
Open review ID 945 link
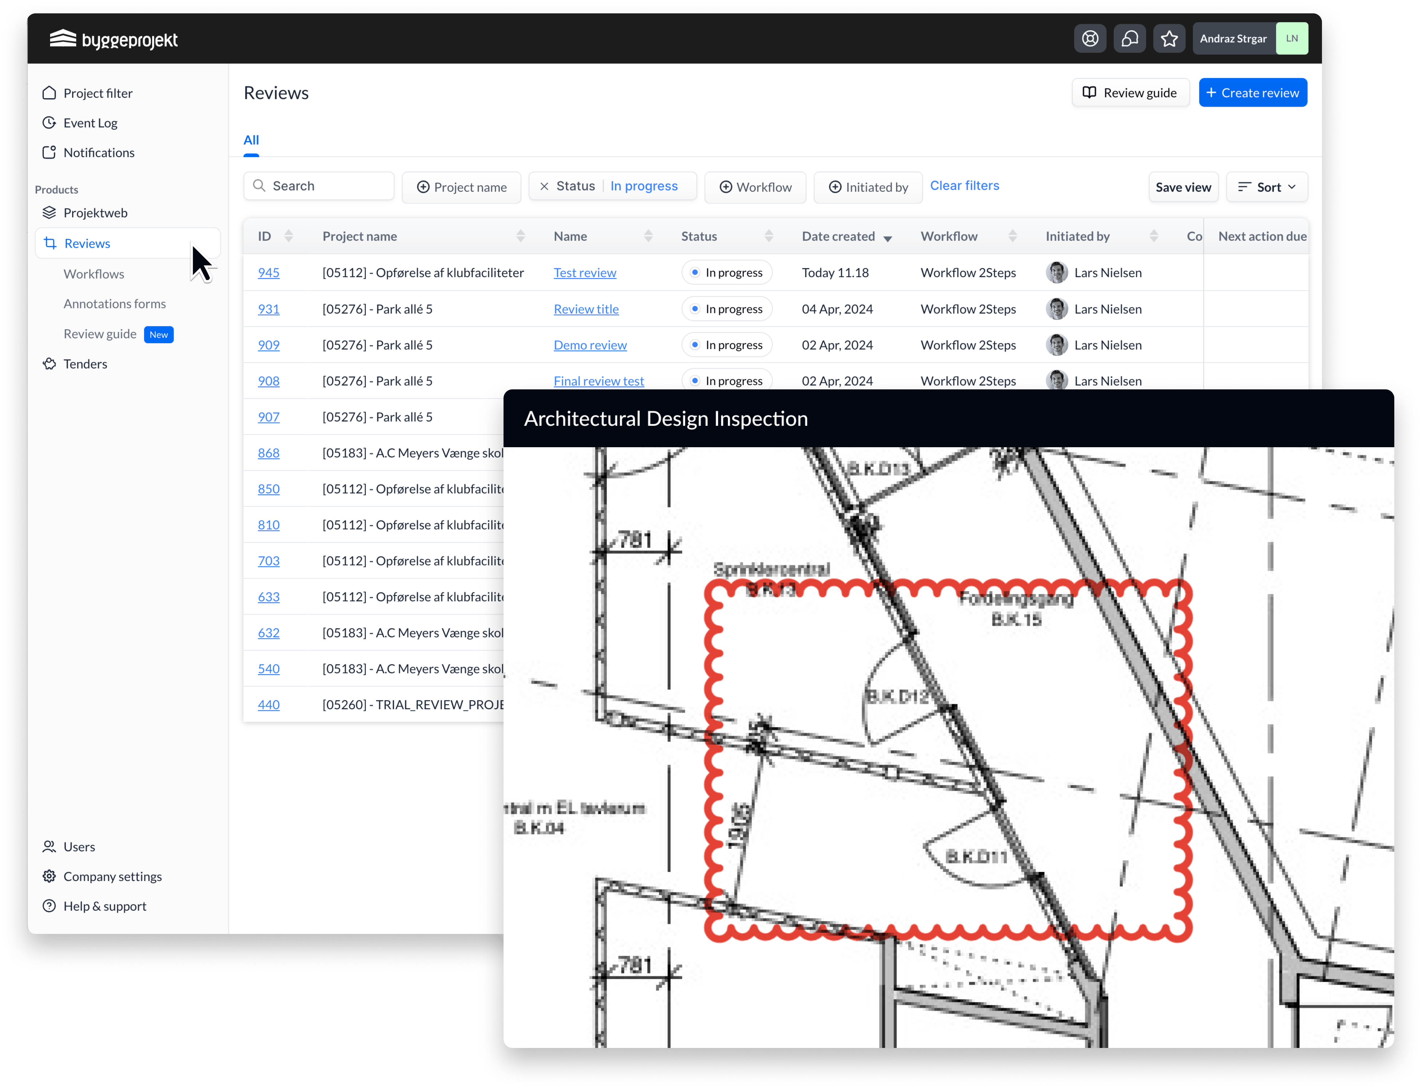(269, 273)
